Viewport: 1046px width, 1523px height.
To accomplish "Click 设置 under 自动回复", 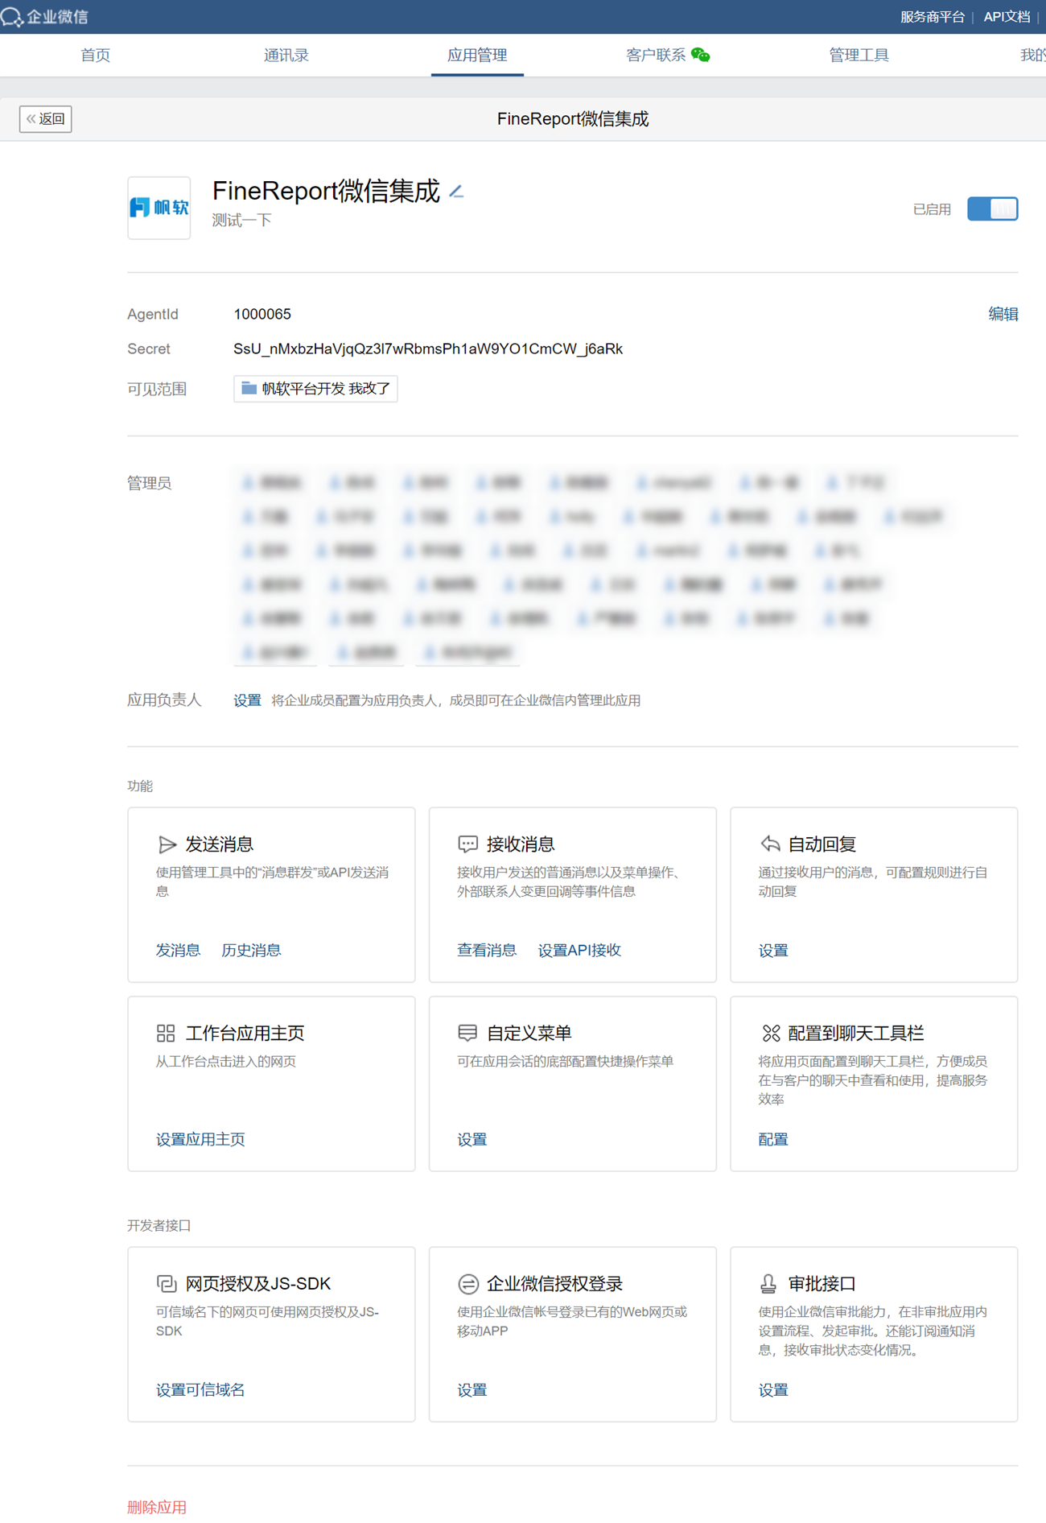I will (773, 951).
